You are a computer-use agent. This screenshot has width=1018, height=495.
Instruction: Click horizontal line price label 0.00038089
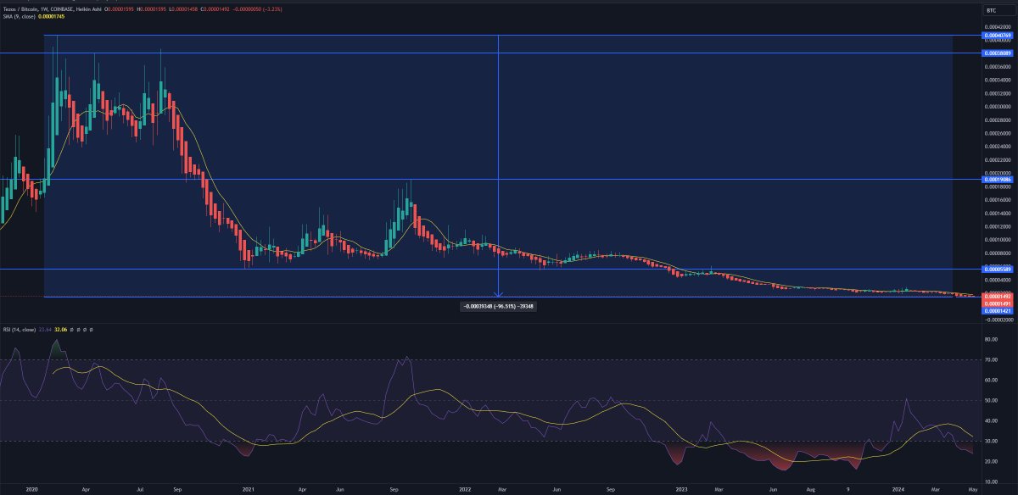coord(998,53)
